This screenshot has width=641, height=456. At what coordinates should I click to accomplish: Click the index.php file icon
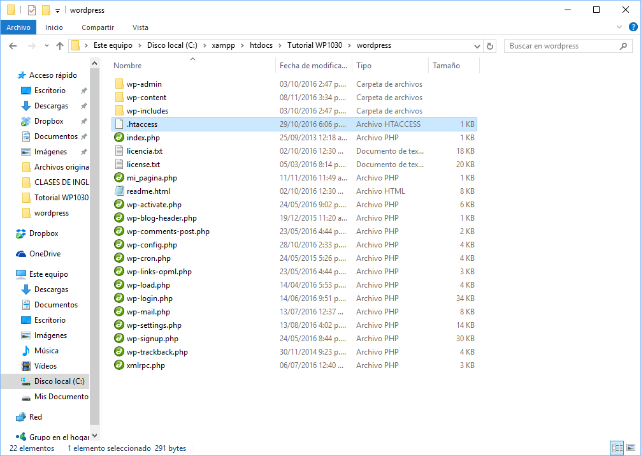coord(119,138)
